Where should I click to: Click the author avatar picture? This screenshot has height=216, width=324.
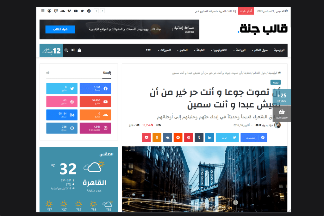pyautogui.click(x=277, y=125)
